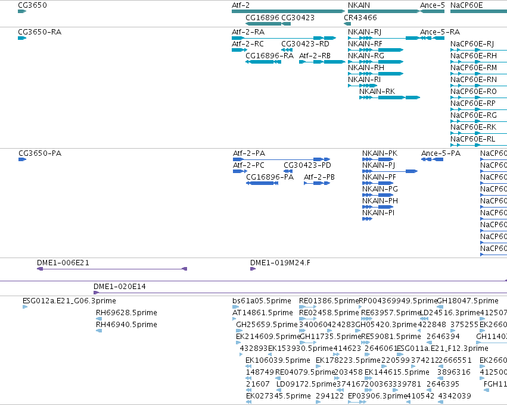The width and height of the screenshot is (507, 405).
Task: Click the AT14861.5prime EST label
Action: coord(263,312)
